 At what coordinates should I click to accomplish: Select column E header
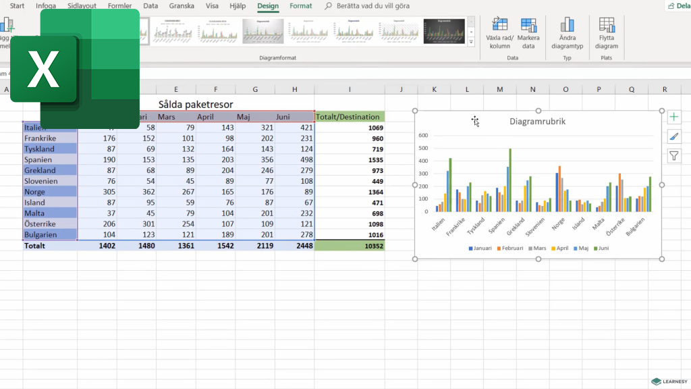pyautogui.click(x=176, y=89)
